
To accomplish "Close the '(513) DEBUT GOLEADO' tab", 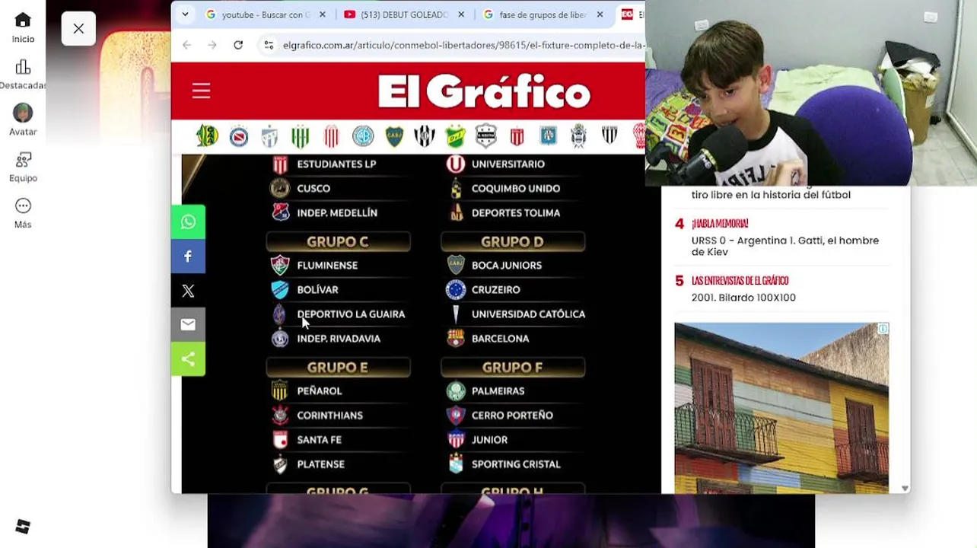I will tap(461, 14).
